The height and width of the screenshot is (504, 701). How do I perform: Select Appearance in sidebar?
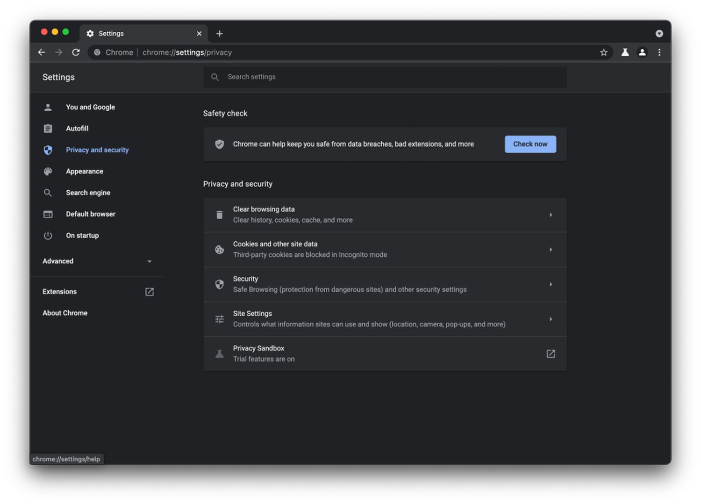(85, 172)
